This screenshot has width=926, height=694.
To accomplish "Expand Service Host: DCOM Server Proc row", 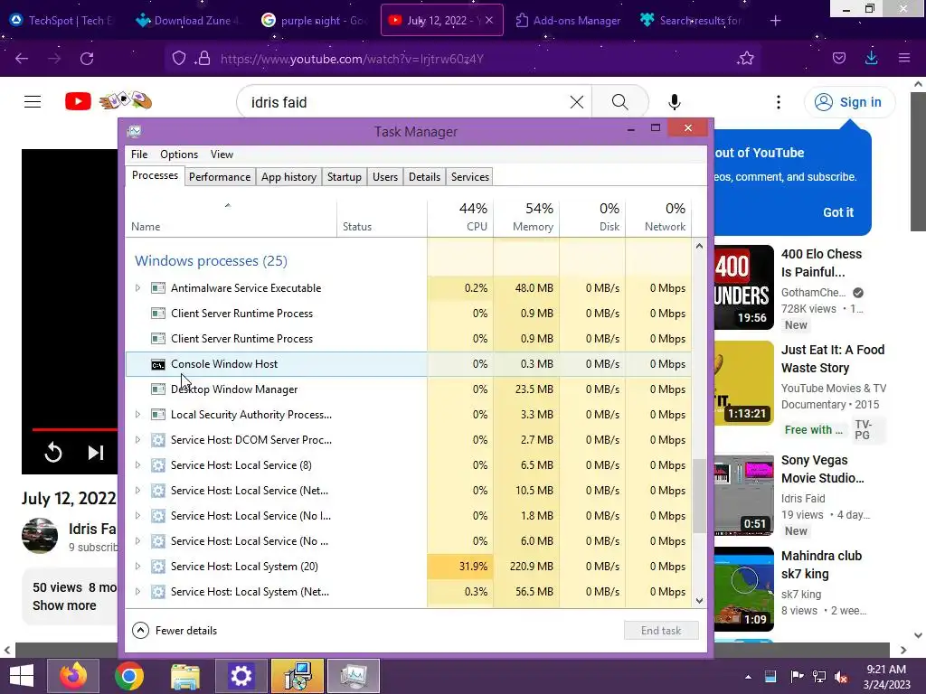I will [x=137, y=440].
